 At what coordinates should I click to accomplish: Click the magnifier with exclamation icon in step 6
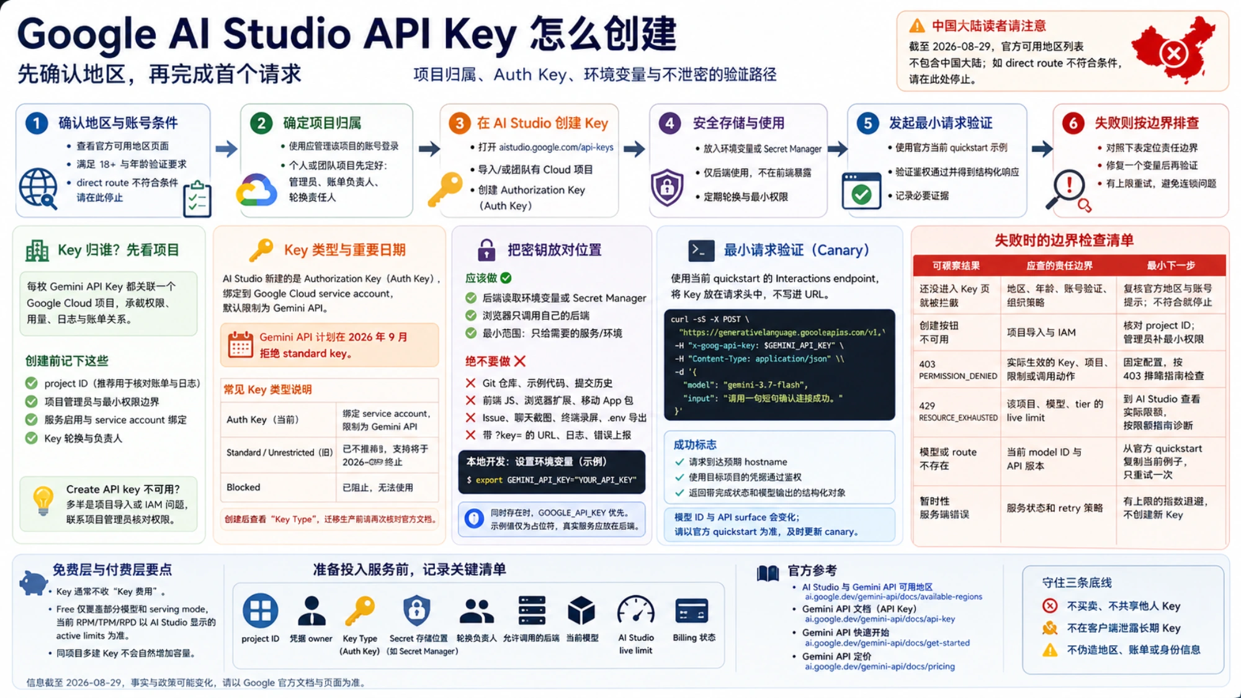tap(1069, 190)
